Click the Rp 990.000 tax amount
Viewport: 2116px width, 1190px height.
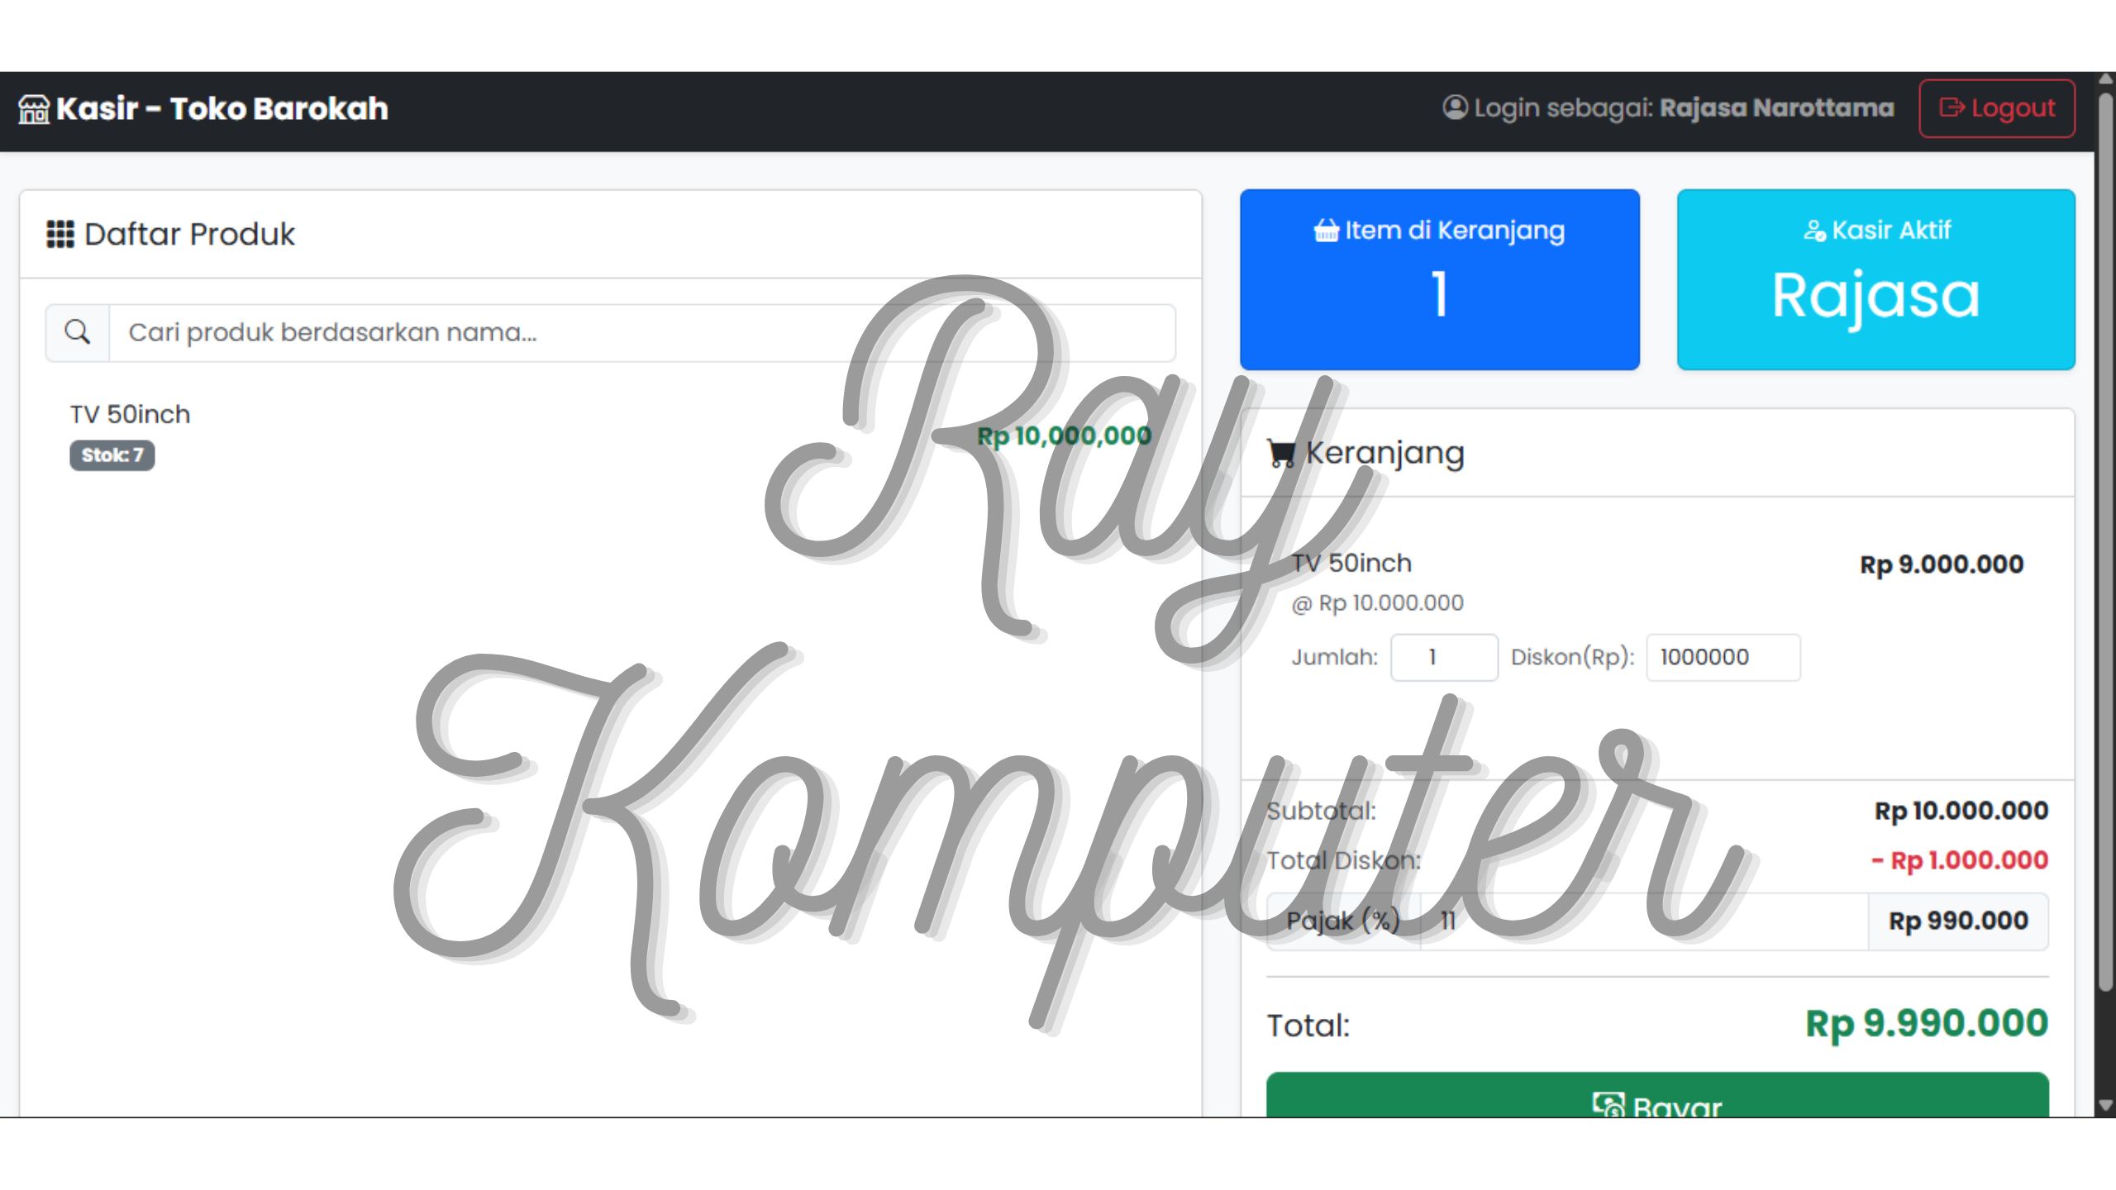[x=1958, y=921]
